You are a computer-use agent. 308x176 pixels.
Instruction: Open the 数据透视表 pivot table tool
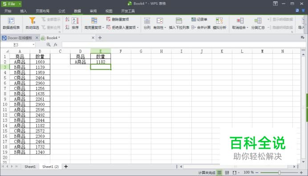coord(11,23)
